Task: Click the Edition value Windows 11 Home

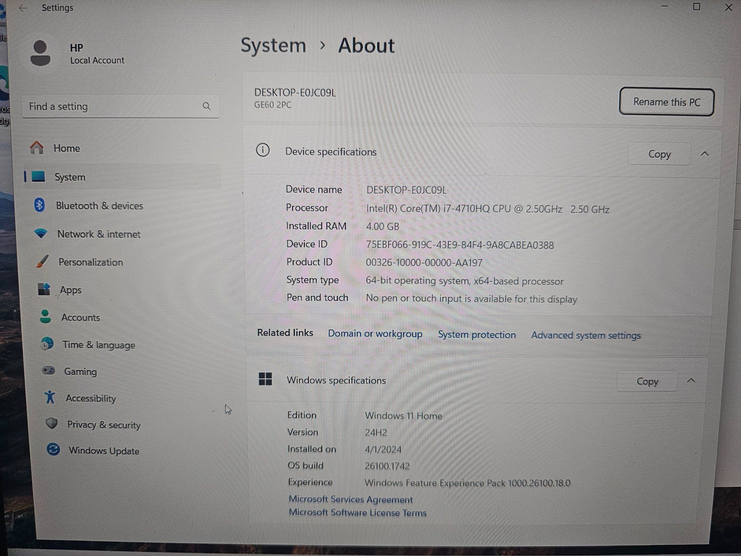Action: click(x=403, y=416)
